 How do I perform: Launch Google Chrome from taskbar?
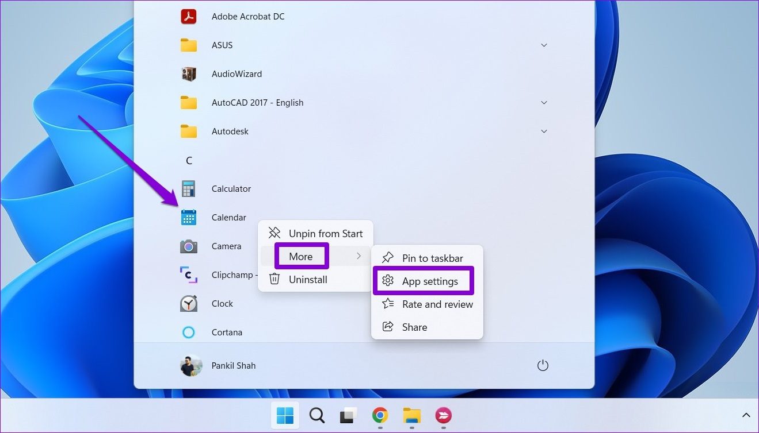pos(380,415)
